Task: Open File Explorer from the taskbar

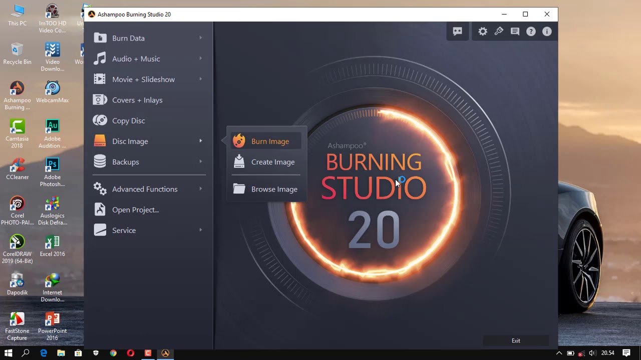Action: pos(61,353)
